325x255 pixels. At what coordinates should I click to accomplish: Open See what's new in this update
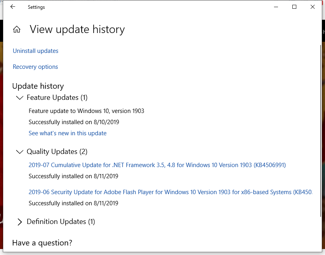point(68,133)
